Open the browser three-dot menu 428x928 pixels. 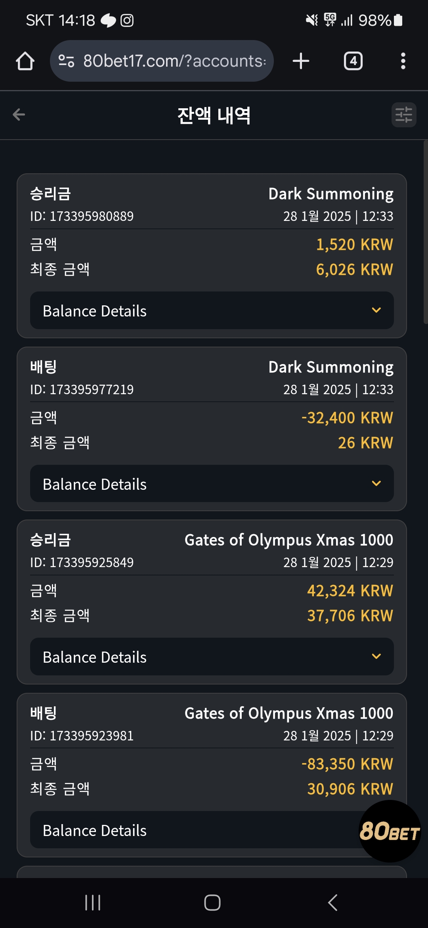(403, 61)
